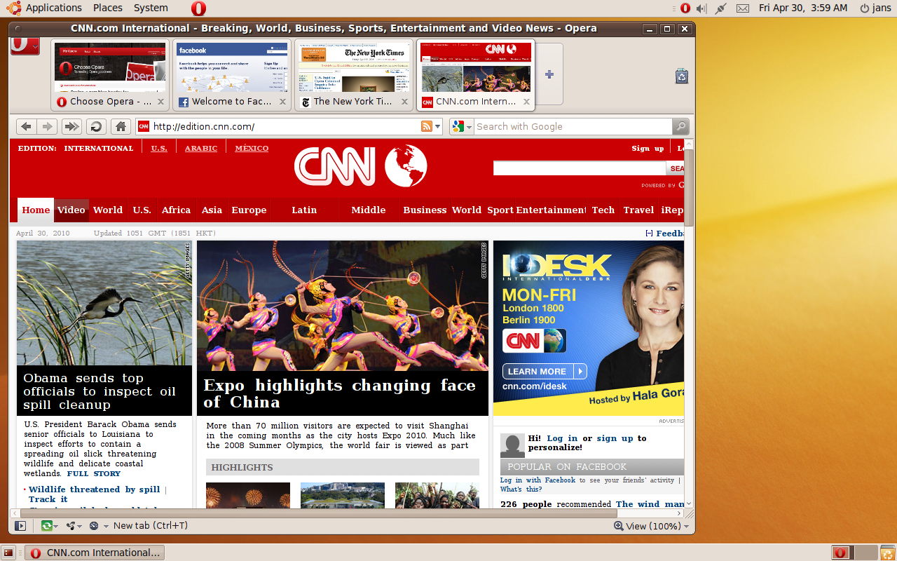Add a new tab with plus button
Image resolution: width=897 pixels, height=561 pixels.
[549, 74]
